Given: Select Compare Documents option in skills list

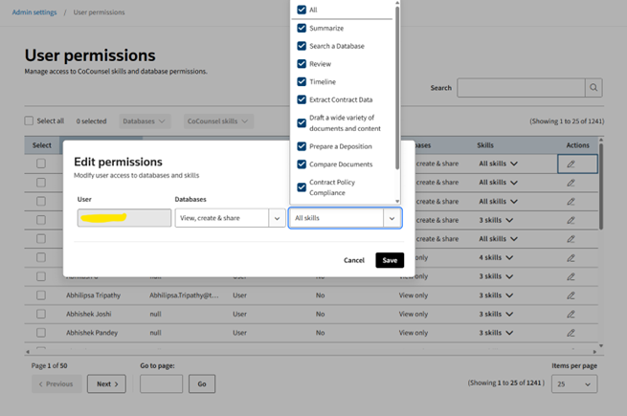Looking at the screenshot, I should click(340, 164).
